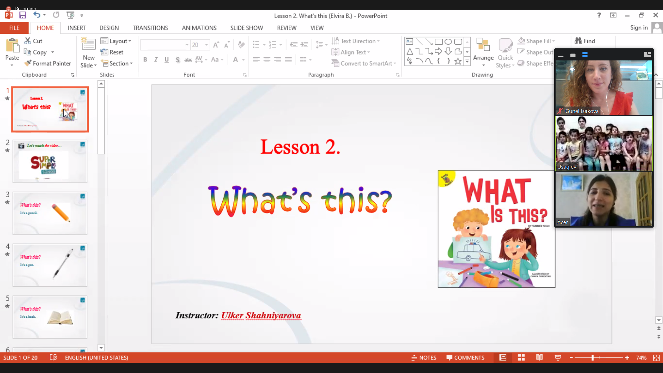Click Fit slide to window icon
The image size is (663, 373).
(656, 358)
